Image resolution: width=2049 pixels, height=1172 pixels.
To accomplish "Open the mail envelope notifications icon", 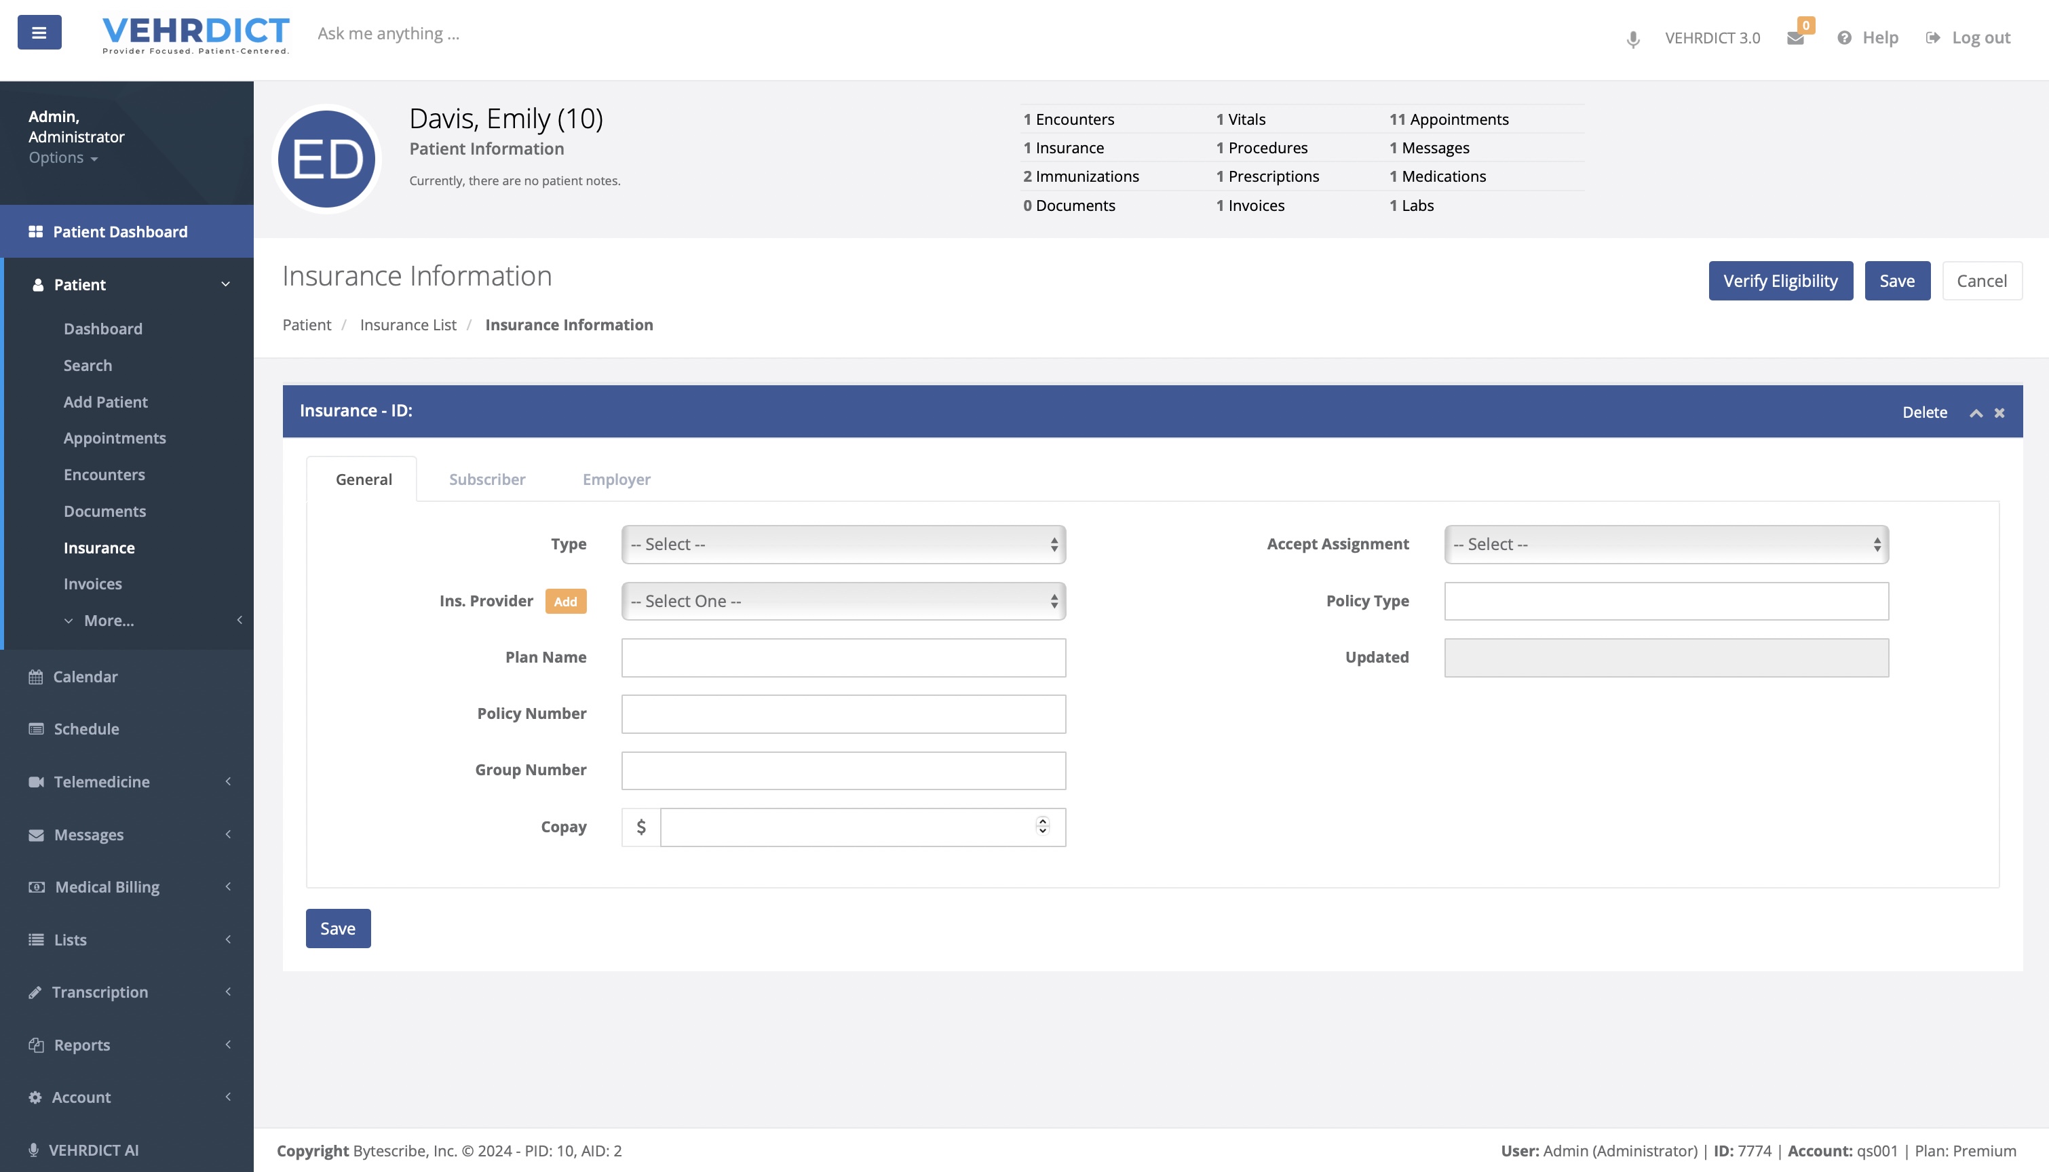I will pos(1795,38).
